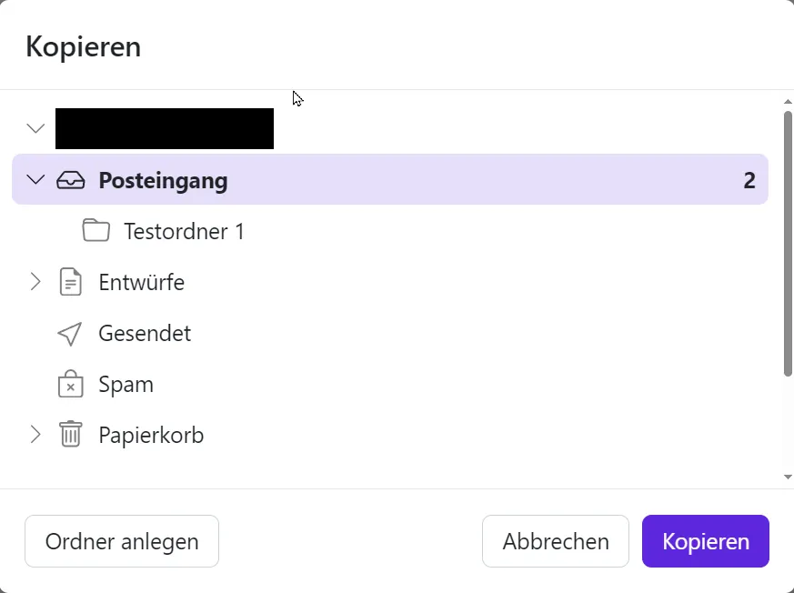
Task: Confirm copying with the Kopieren button
Action: [x=705, y=541]
